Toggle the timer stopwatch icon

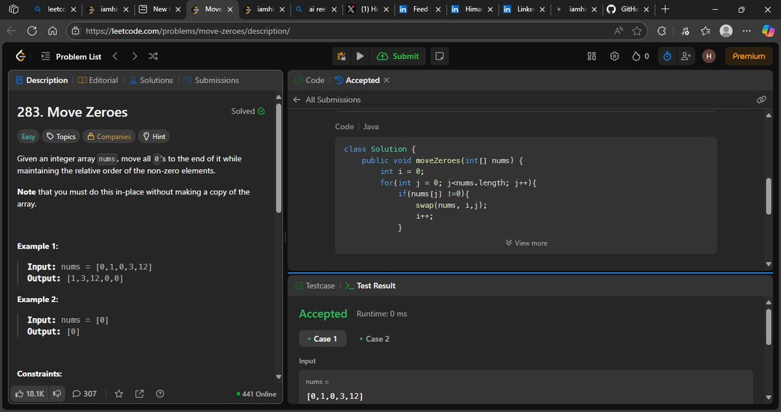(x=667, y=57)
